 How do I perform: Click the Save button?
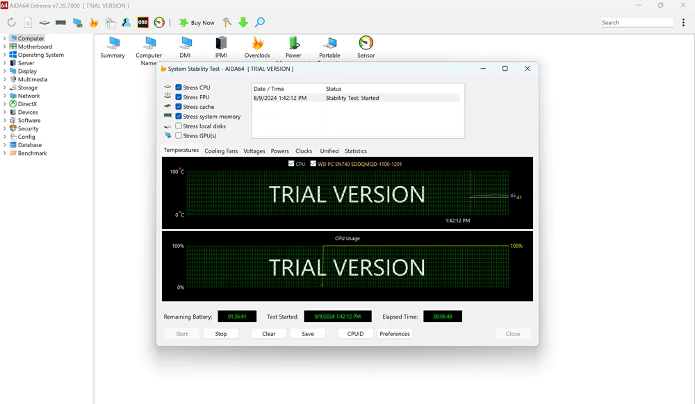(308, 334)
